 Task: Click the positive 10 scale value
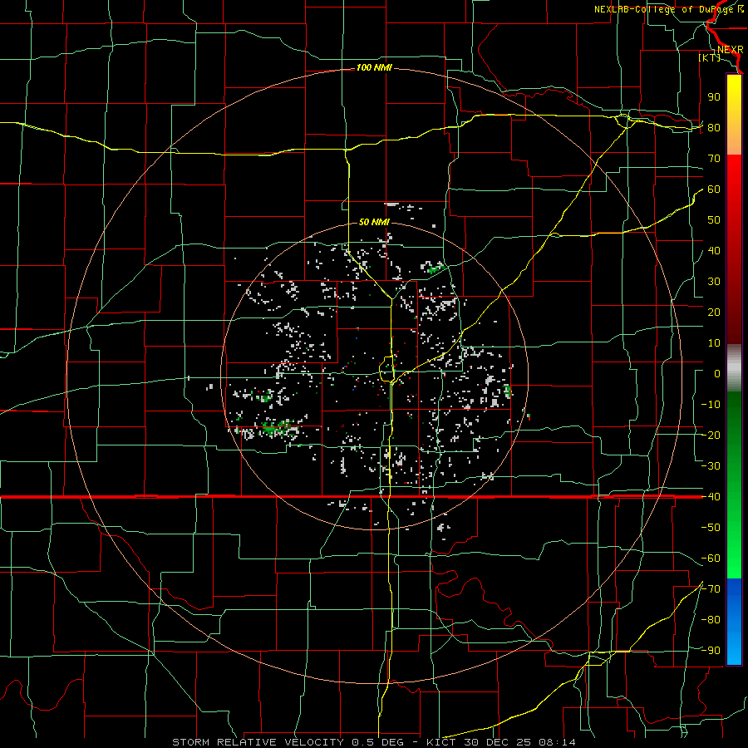[714, 343]
